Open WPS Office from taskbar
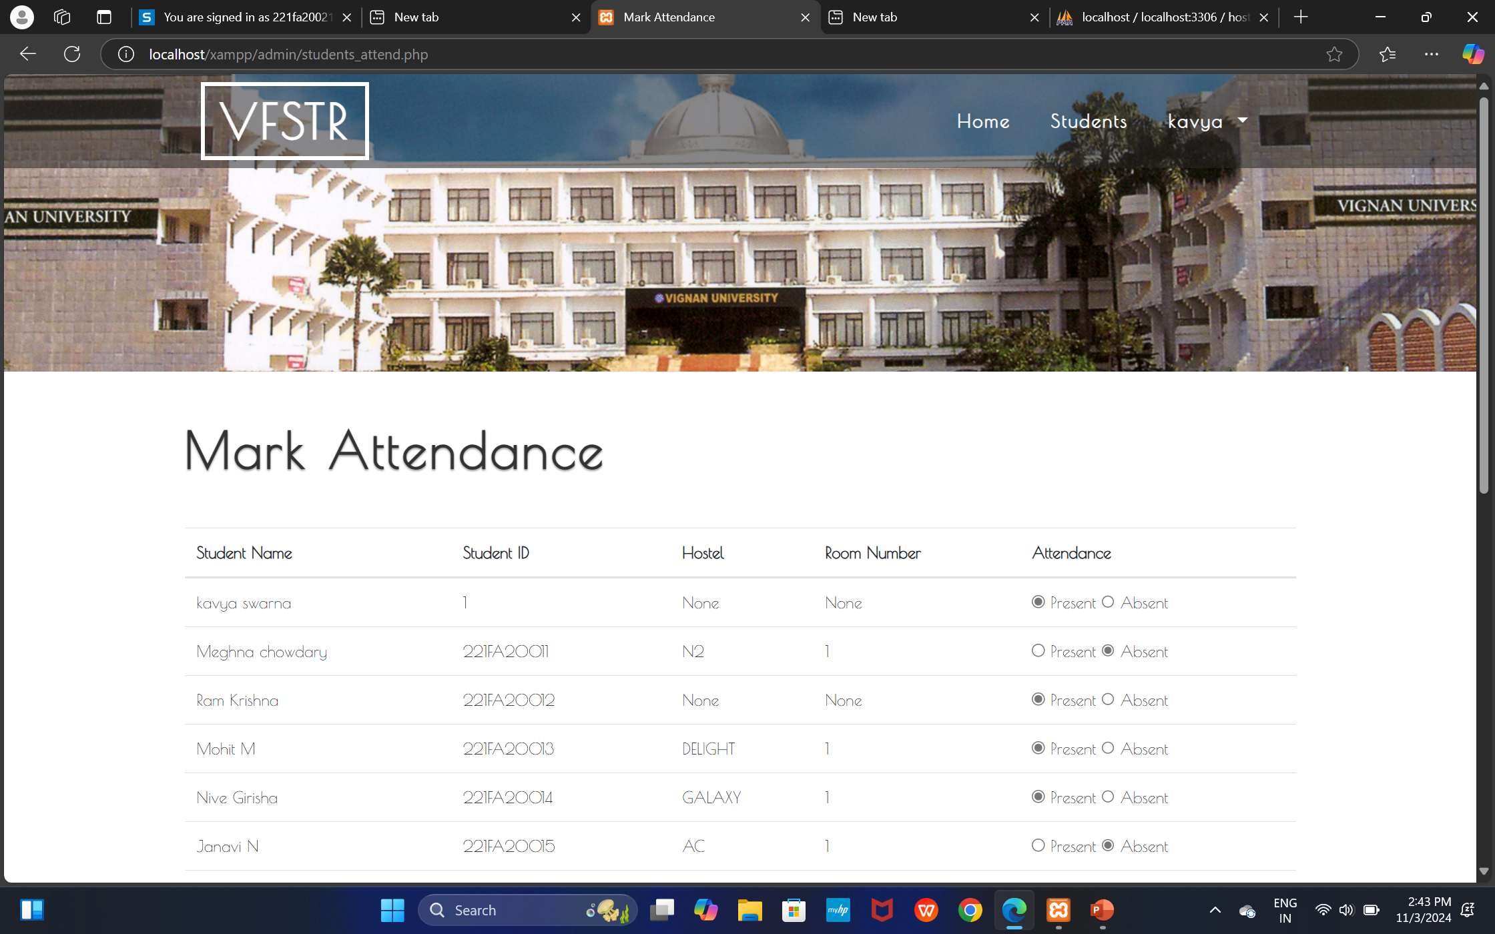 click(926, 910)
